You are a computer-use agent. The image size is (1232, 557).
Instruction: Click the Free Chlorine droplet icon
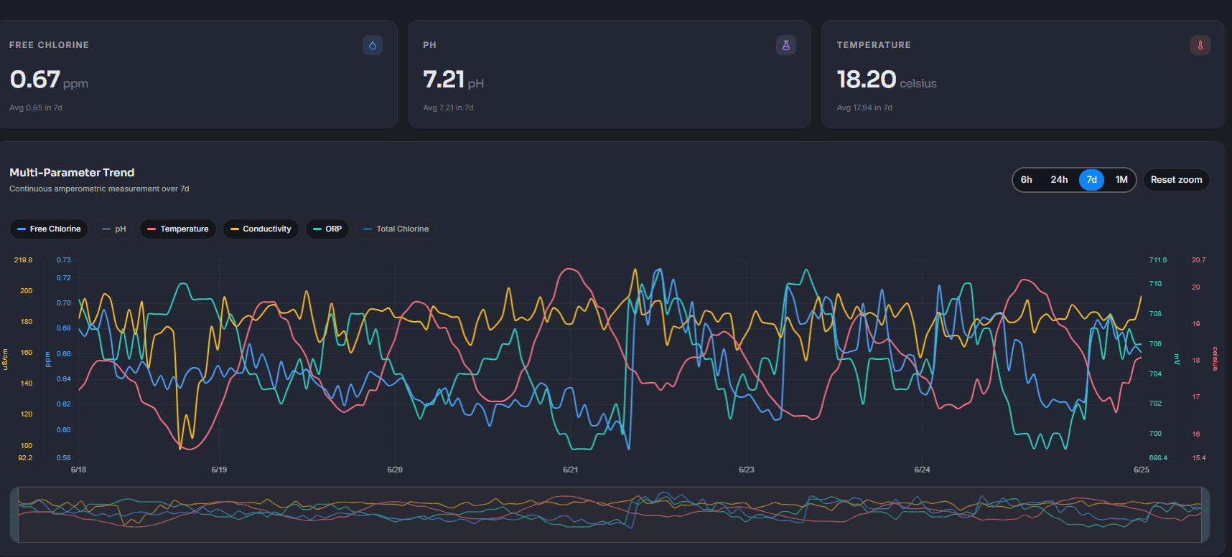tap(373, 45)
